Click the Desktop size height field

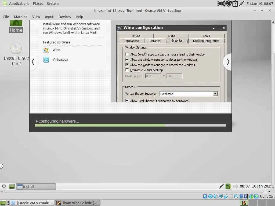[x=174, y=76]
